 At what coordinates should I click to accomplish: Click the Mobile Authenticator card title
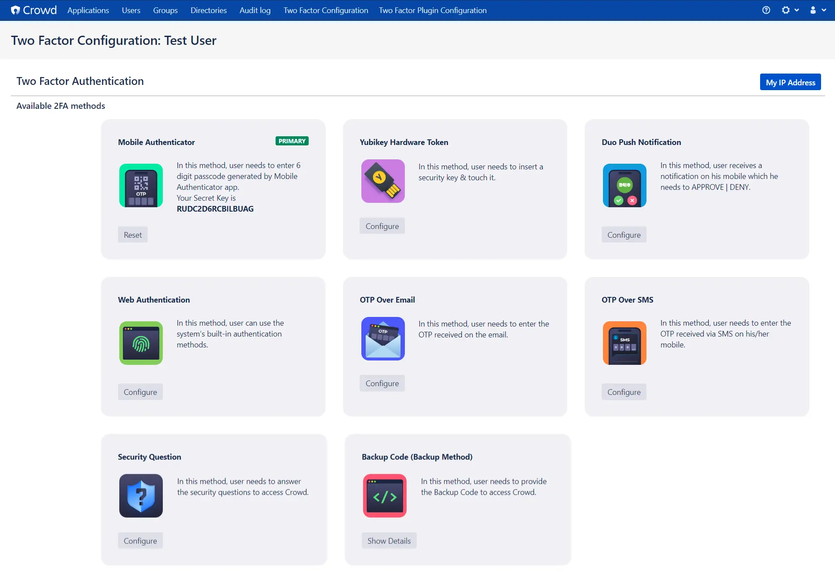(x=156, y=142)
